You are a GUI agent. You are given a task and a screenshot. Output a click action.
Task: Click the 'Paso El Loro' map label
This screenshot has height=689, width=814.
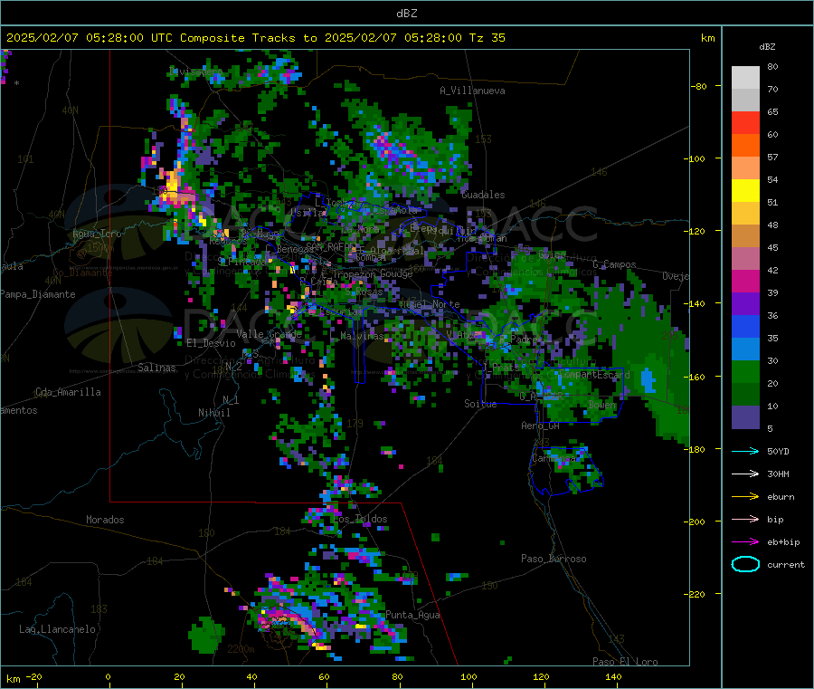click(625, 662)
